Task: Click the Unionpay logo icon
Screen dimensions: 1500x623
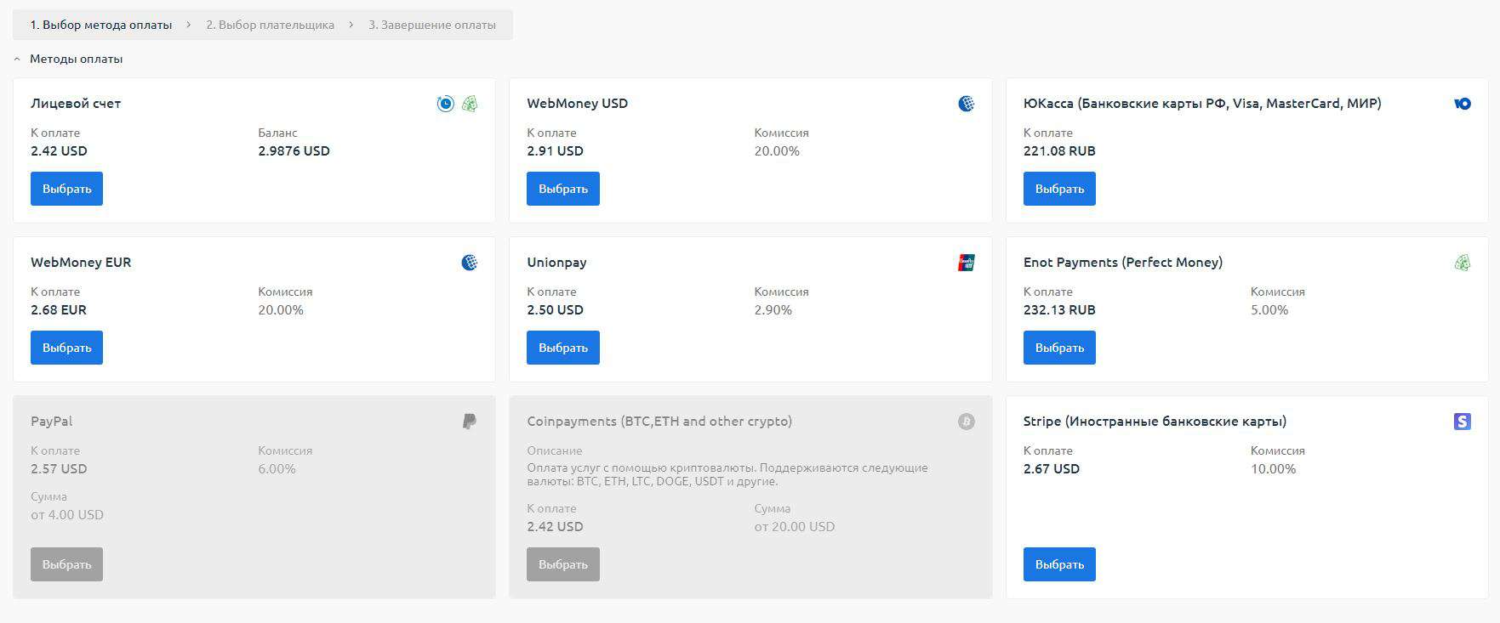Action: tap(966, 263)
